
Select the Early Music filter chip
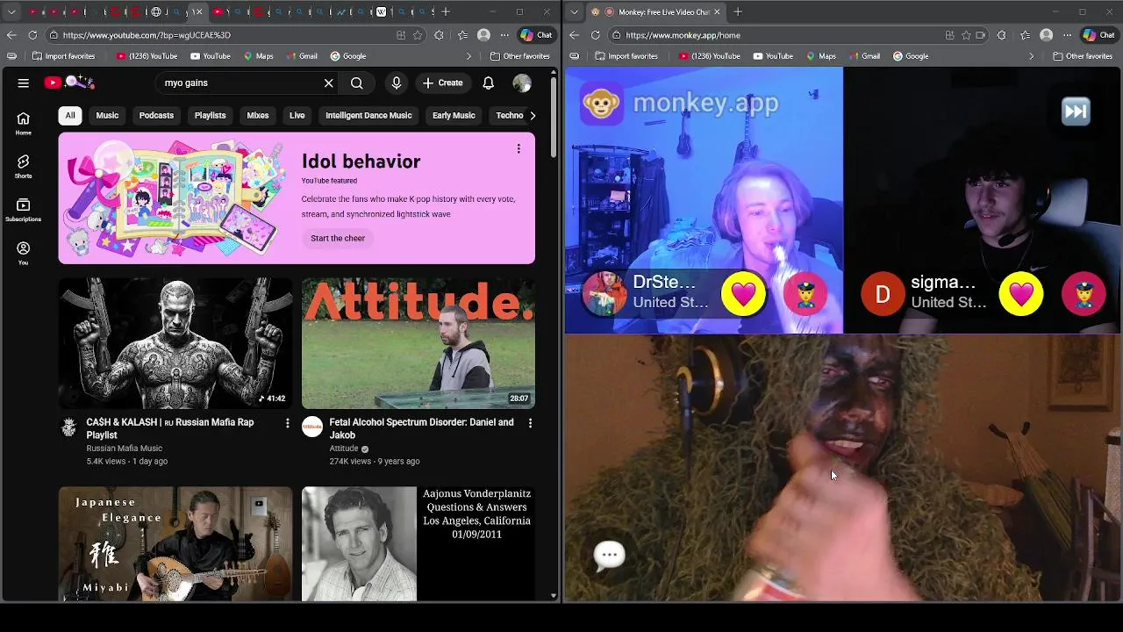[454, 115]
